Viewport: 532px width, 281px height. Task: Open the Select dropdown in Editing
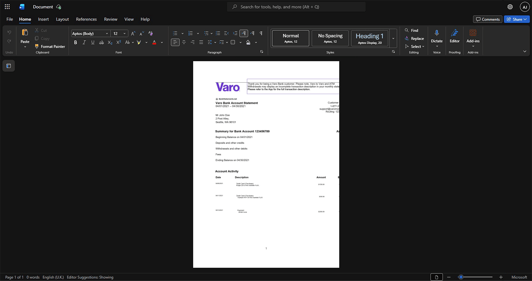[x=414, y=46]
